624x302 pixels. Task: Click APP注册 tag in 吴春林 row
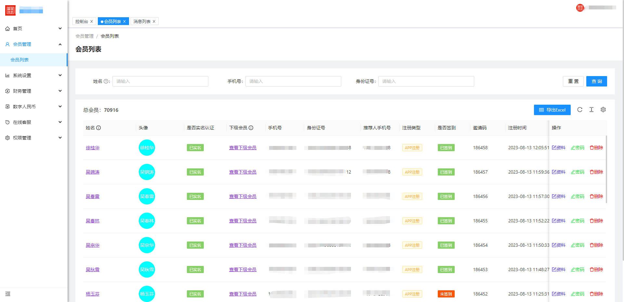pyautogui.click(x=412, y=221)
